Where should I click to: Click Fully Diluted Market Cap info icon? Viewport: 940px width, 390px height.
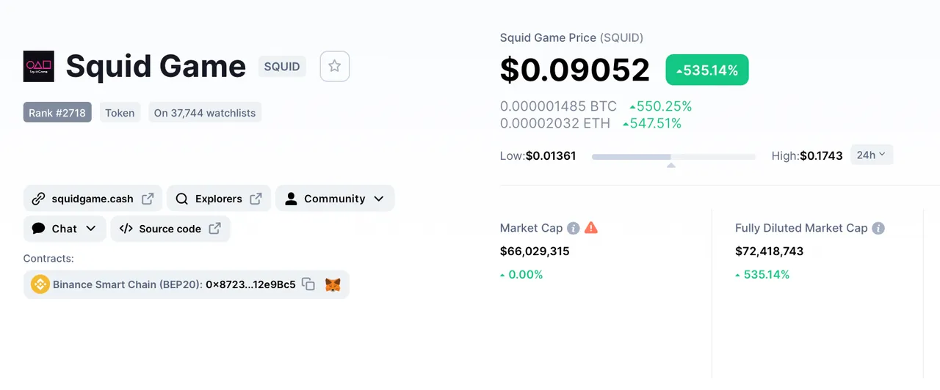point(878,228)
